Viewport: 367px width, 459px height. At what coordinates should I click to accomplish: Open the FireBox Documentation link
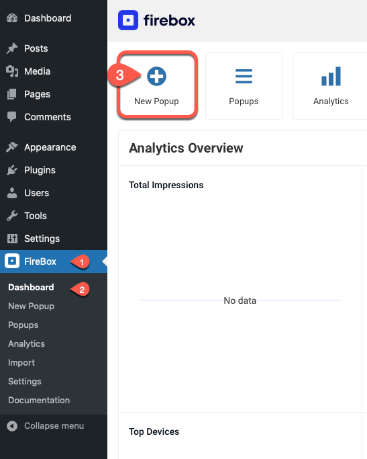tap(39, 400)
